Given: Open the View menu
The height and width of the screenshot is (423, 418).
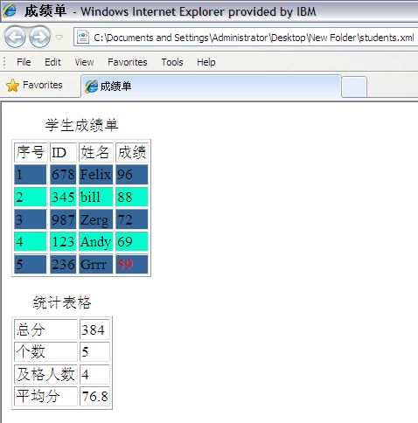Looking at the screenshot, I should [x=84, y=62].
